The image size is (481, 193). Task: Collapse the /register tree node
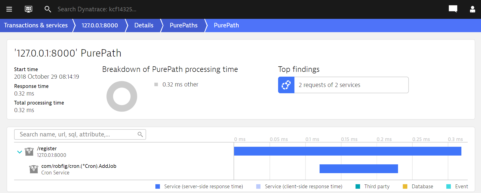pos(20,152)
